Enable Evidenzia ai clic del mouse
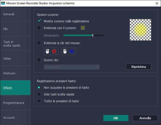Viewport: 161px width, 125px height. point(39,43)
